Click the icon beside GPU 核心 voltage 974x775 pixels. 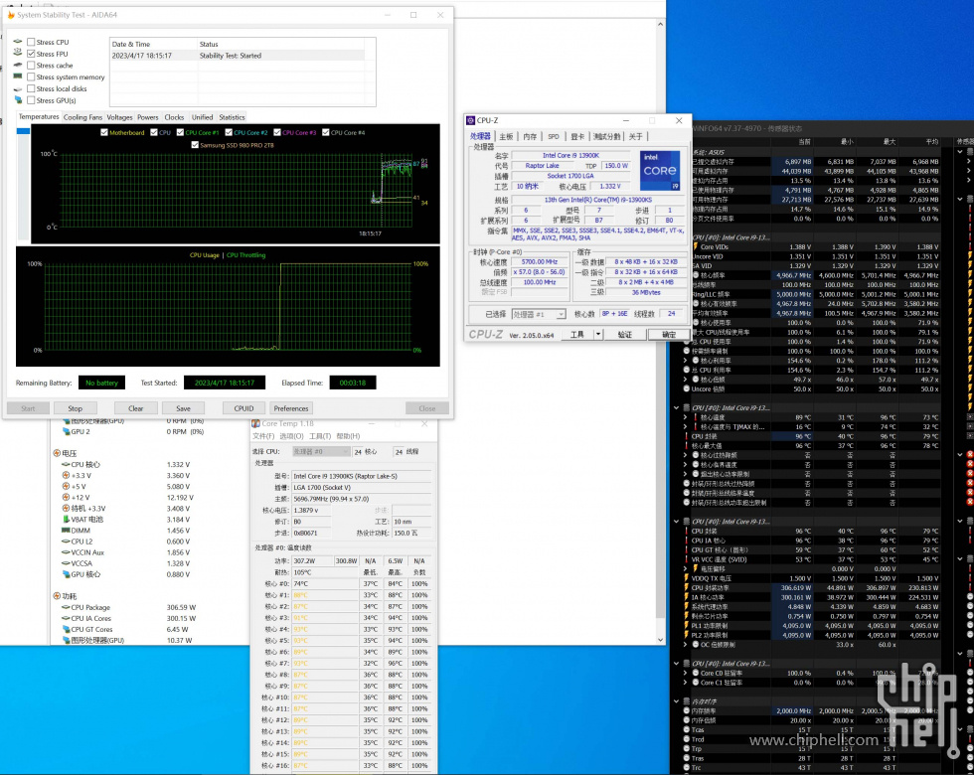(x=66, y=574)
